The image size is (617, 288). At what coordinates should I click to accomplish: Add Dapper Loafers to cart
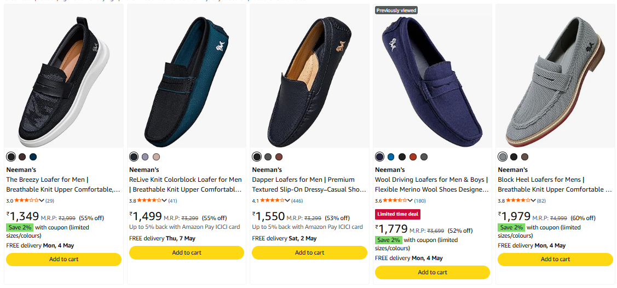309,252
